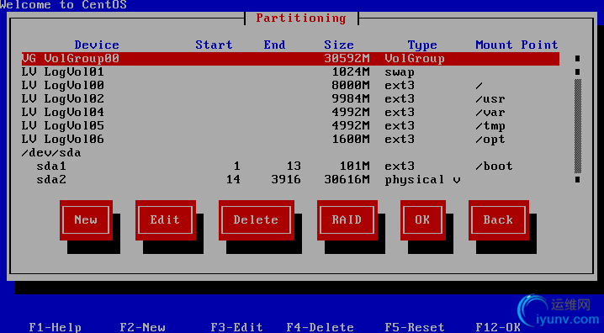
Task: Click the Device column header
Action: (97, 45)
